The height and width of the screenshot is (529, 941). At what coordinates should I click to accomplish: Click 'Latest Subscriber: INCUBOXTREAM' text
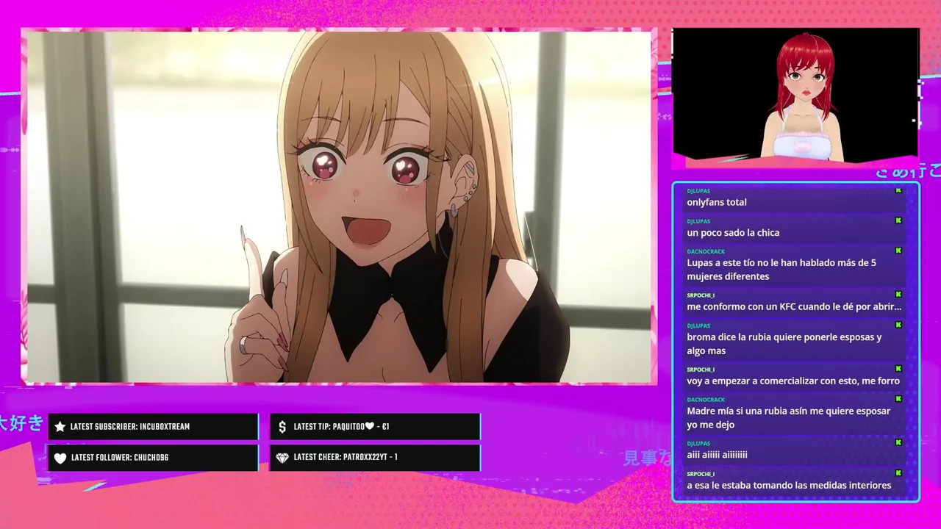(x=130, y=427)
